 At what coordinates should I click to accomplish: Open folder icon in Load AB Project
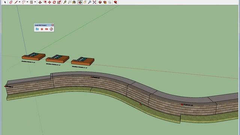(37, 29)
